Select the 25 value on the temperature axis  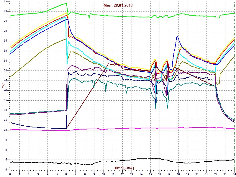[x=5, y=120]
